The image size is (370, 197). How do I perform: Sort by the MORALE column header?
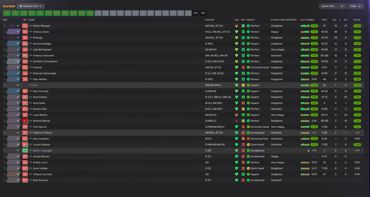pos(250,20)
